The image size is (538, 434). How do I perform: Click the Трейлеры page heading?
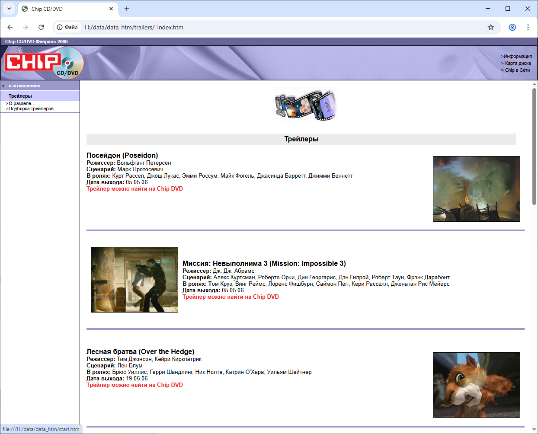click(301, 139)
